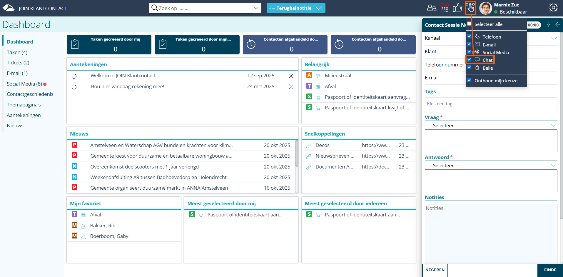Open Social Media (8) in sidebar
The height and width of the screenshot is (277, 563).
tap(24, 84)
